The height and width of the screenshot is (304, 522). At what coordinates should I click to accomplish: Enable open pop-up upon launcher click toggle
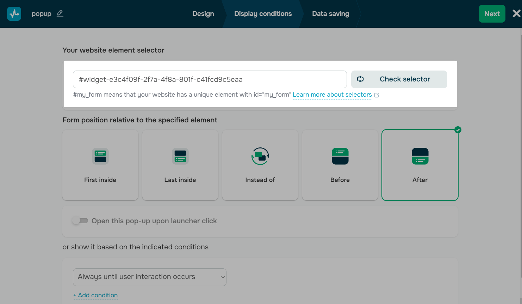coord(80,221)
